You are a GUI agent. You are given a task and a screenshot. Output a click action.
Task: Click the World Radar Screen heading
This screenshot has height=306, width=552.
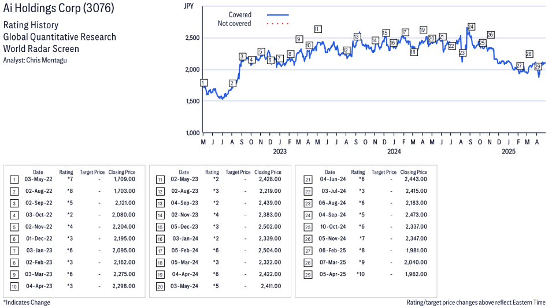41,48
